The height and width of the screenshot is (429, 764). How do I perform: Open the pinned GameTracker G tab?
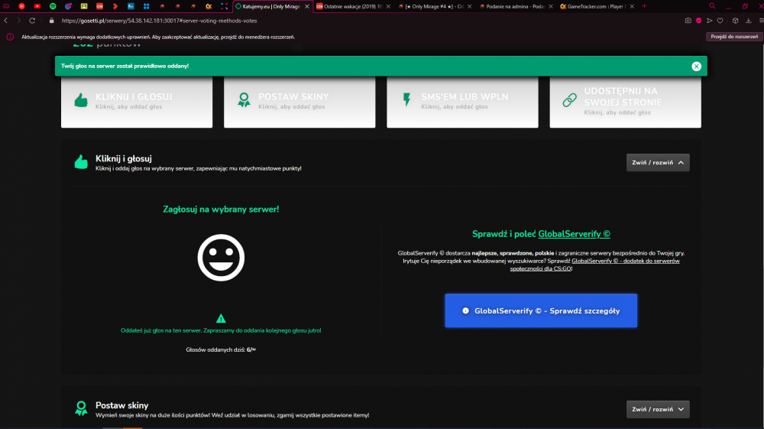209,6
